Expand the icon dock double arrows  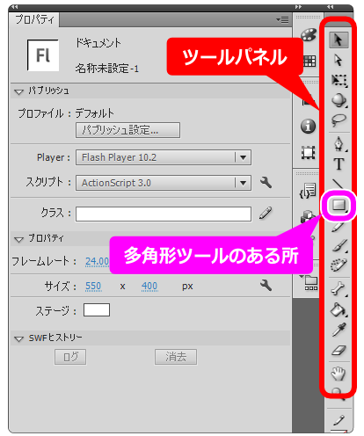tap(299, 6)
